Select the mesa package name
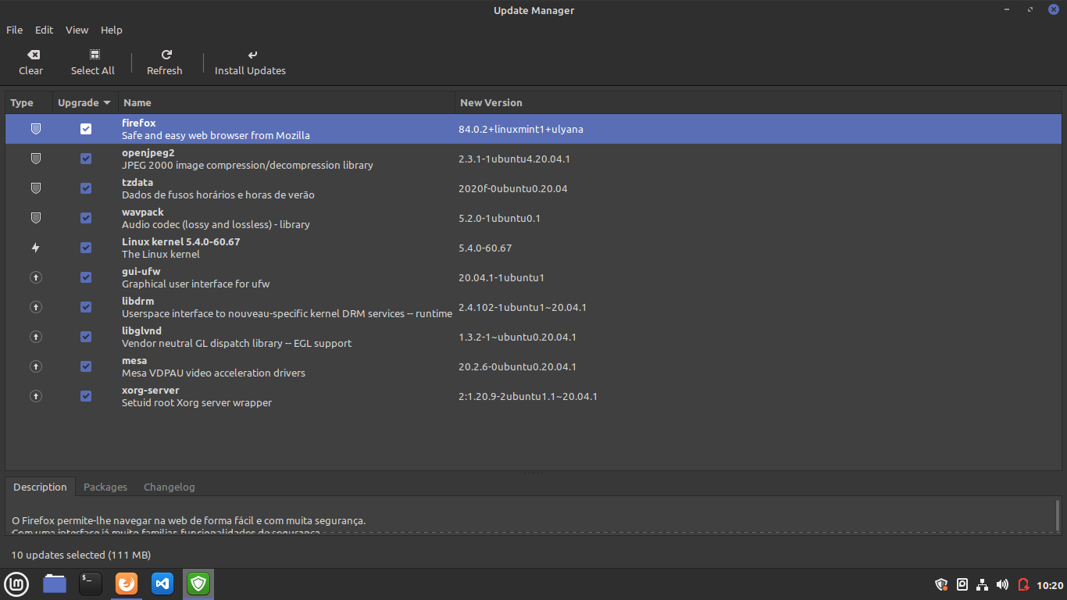The width and height of the screenshot is (1067, 600). coord(134,360)
